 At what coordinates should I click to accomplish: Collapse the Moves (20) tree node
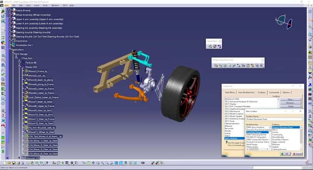coord(20,67)
